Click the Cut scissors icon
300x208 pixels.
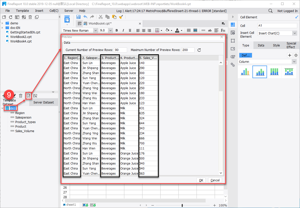101,17
